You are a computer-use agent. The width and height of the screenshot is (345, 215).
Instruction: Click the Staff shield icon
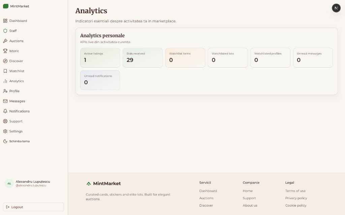[5, 31]
